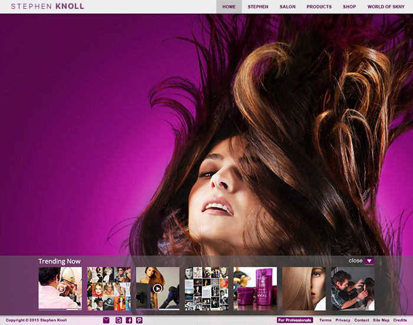Open the Pinterest icon link

pos(139,320)
